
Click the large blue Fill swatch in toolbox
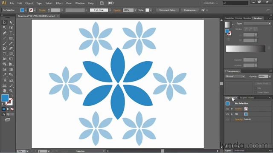click(5, 98)
